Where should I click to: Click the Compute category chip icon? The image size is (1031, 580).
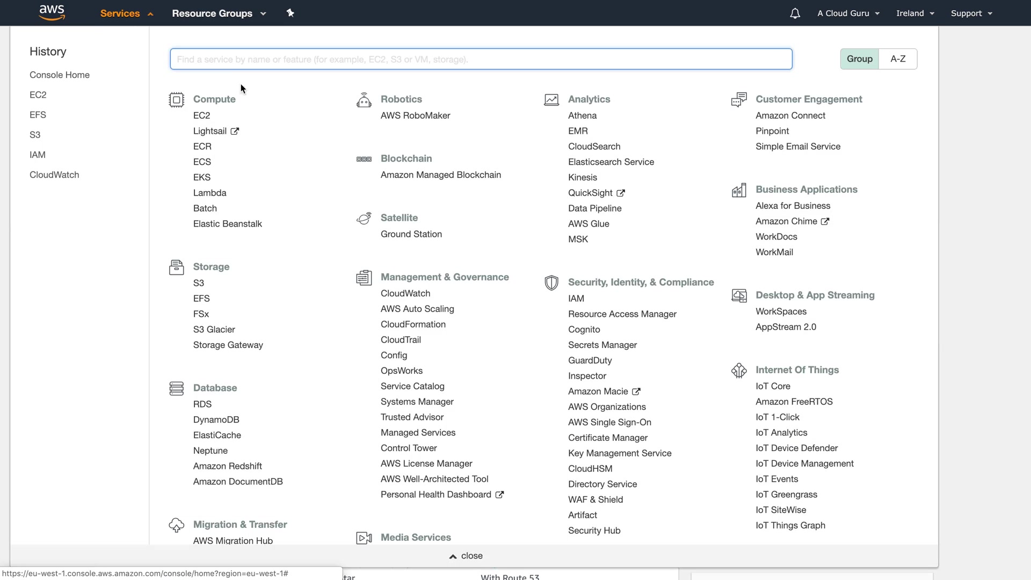pyautogui.click(x=176, y=100)
